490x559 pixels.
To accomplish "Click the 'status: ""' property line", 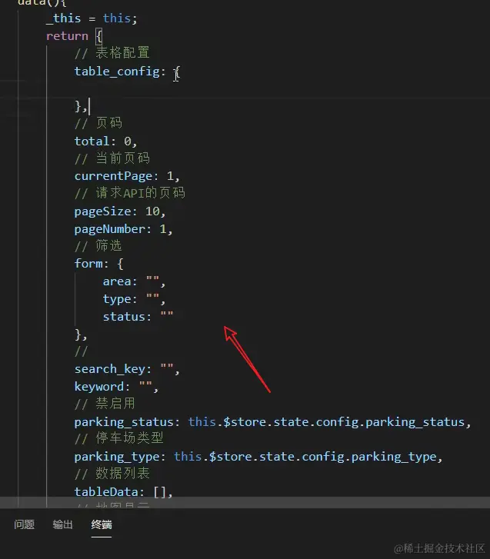I will tap(138, 317).
